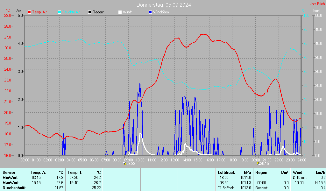Click the Temp. I. column header

pos(75,172)
